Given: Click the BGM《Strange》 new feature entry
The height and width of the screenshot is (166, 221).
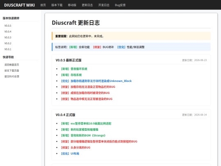Looking at the screenshot, I should [x=83, y=136].
